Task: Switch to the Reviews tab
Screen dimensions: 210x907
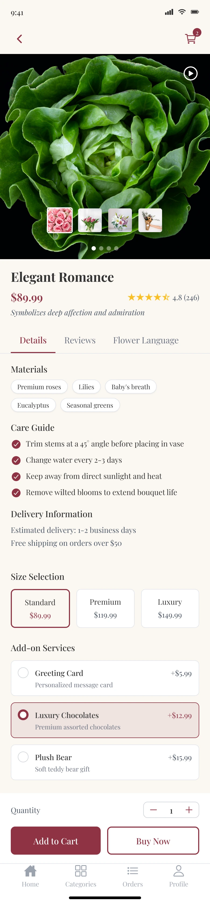Action: [80, 340]
